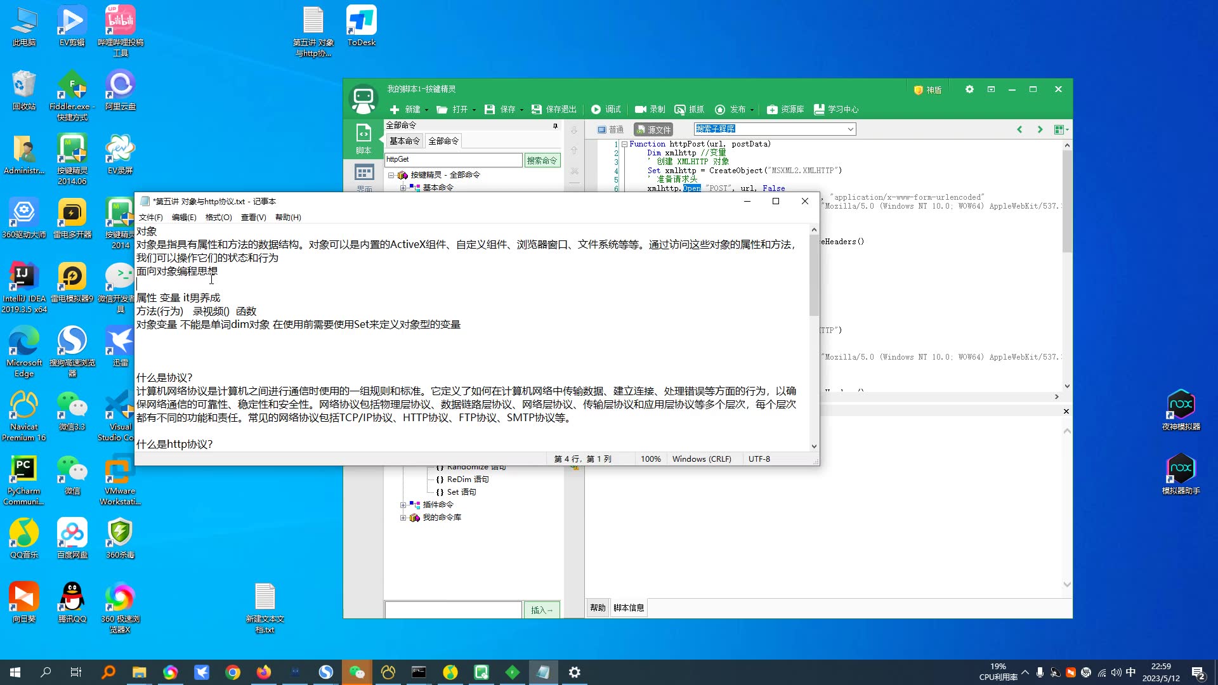Image resolution: width=1218 pixels, height=685 pixels.
Task: Click Notepad's vertical scrollbar thumb
Action: [814, 274]
